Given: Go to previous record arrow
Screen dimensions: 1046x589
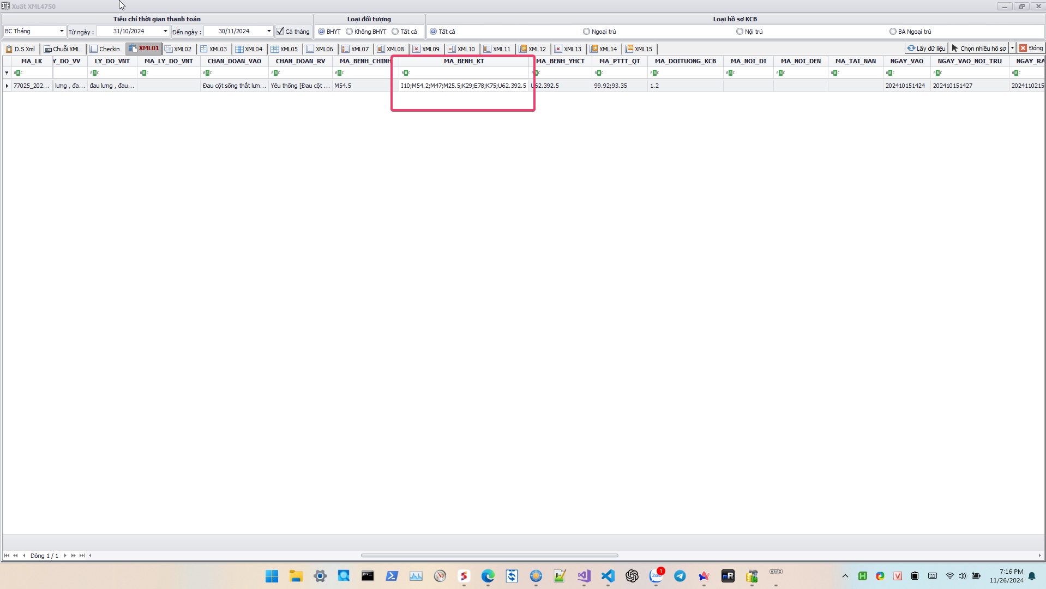Looking at the screenshot, I should point(24,556).
